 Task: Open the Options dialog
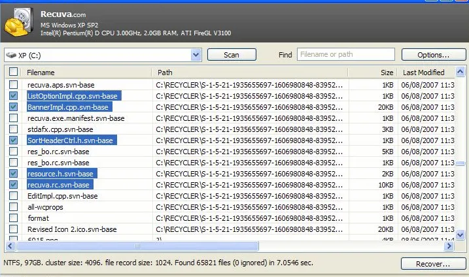[x=434, y=55]
